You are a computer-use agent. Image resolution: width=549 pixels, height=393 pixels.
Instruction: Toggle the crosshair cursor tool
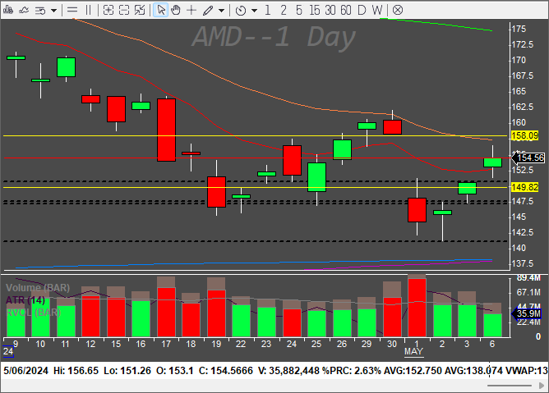point(191,10)
